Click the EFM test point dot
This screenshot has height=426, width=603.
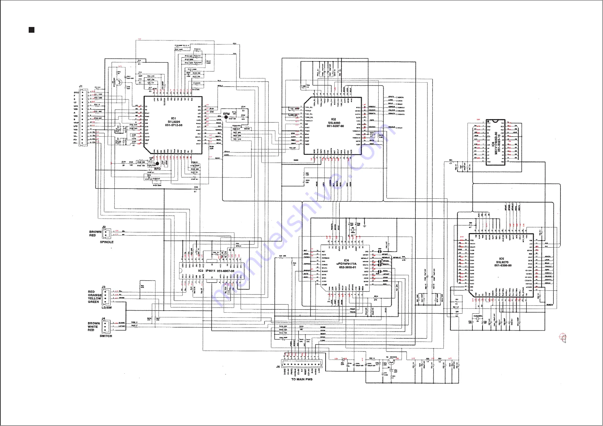click(x=226, y=117)
